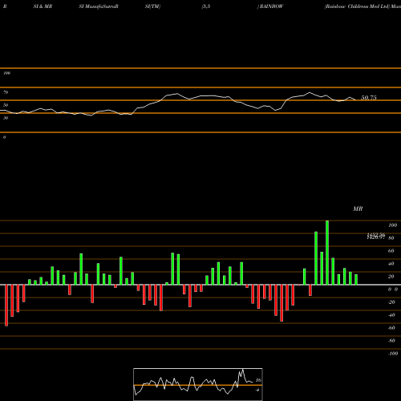
Task: Open the mini overview chart at bottom
Action: (198, 384)
